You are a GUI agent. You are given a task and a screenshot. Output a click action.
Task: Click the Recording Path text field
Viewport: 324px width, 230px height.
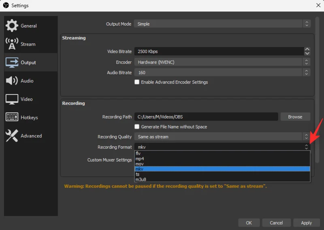[206, 117]
